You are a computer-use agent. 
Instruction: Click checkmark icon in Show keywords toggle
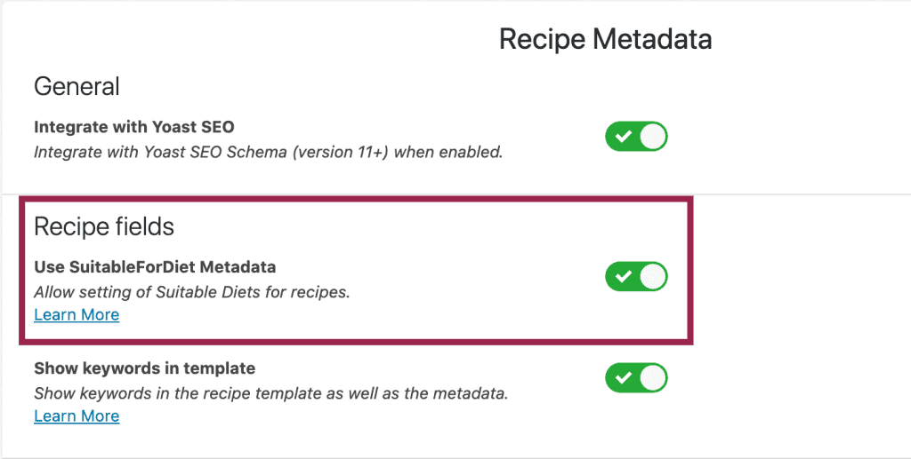[x=624, y=377]
